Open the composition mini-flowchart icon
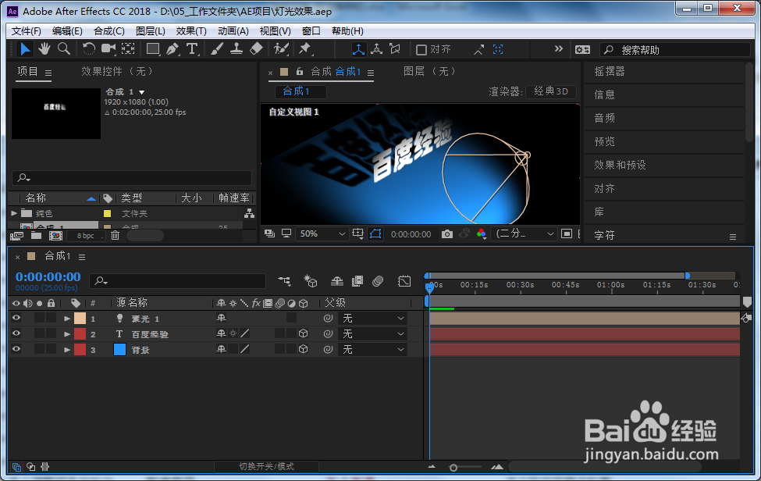This screenshot has width=761, height=481. (284, 280)
